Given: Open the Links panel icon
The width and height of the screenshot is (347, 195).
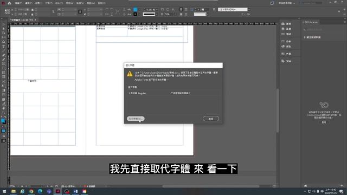Looking at the screenshot, I should point(283,34).
